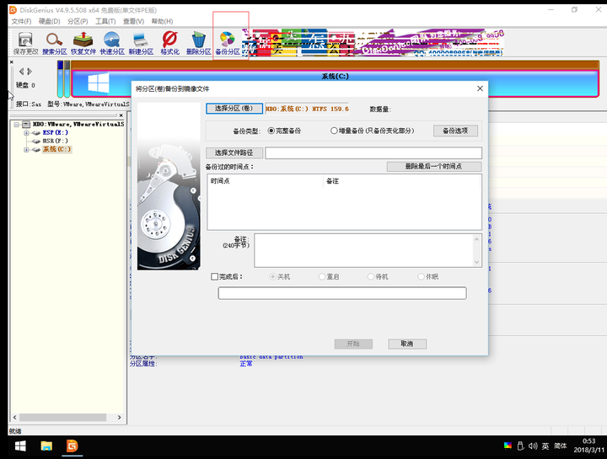Viewport: 607px width, 459px height.
Task: Select full backup (完整备份) radio button
Action: pyautogui.click(x=271, y=131)
